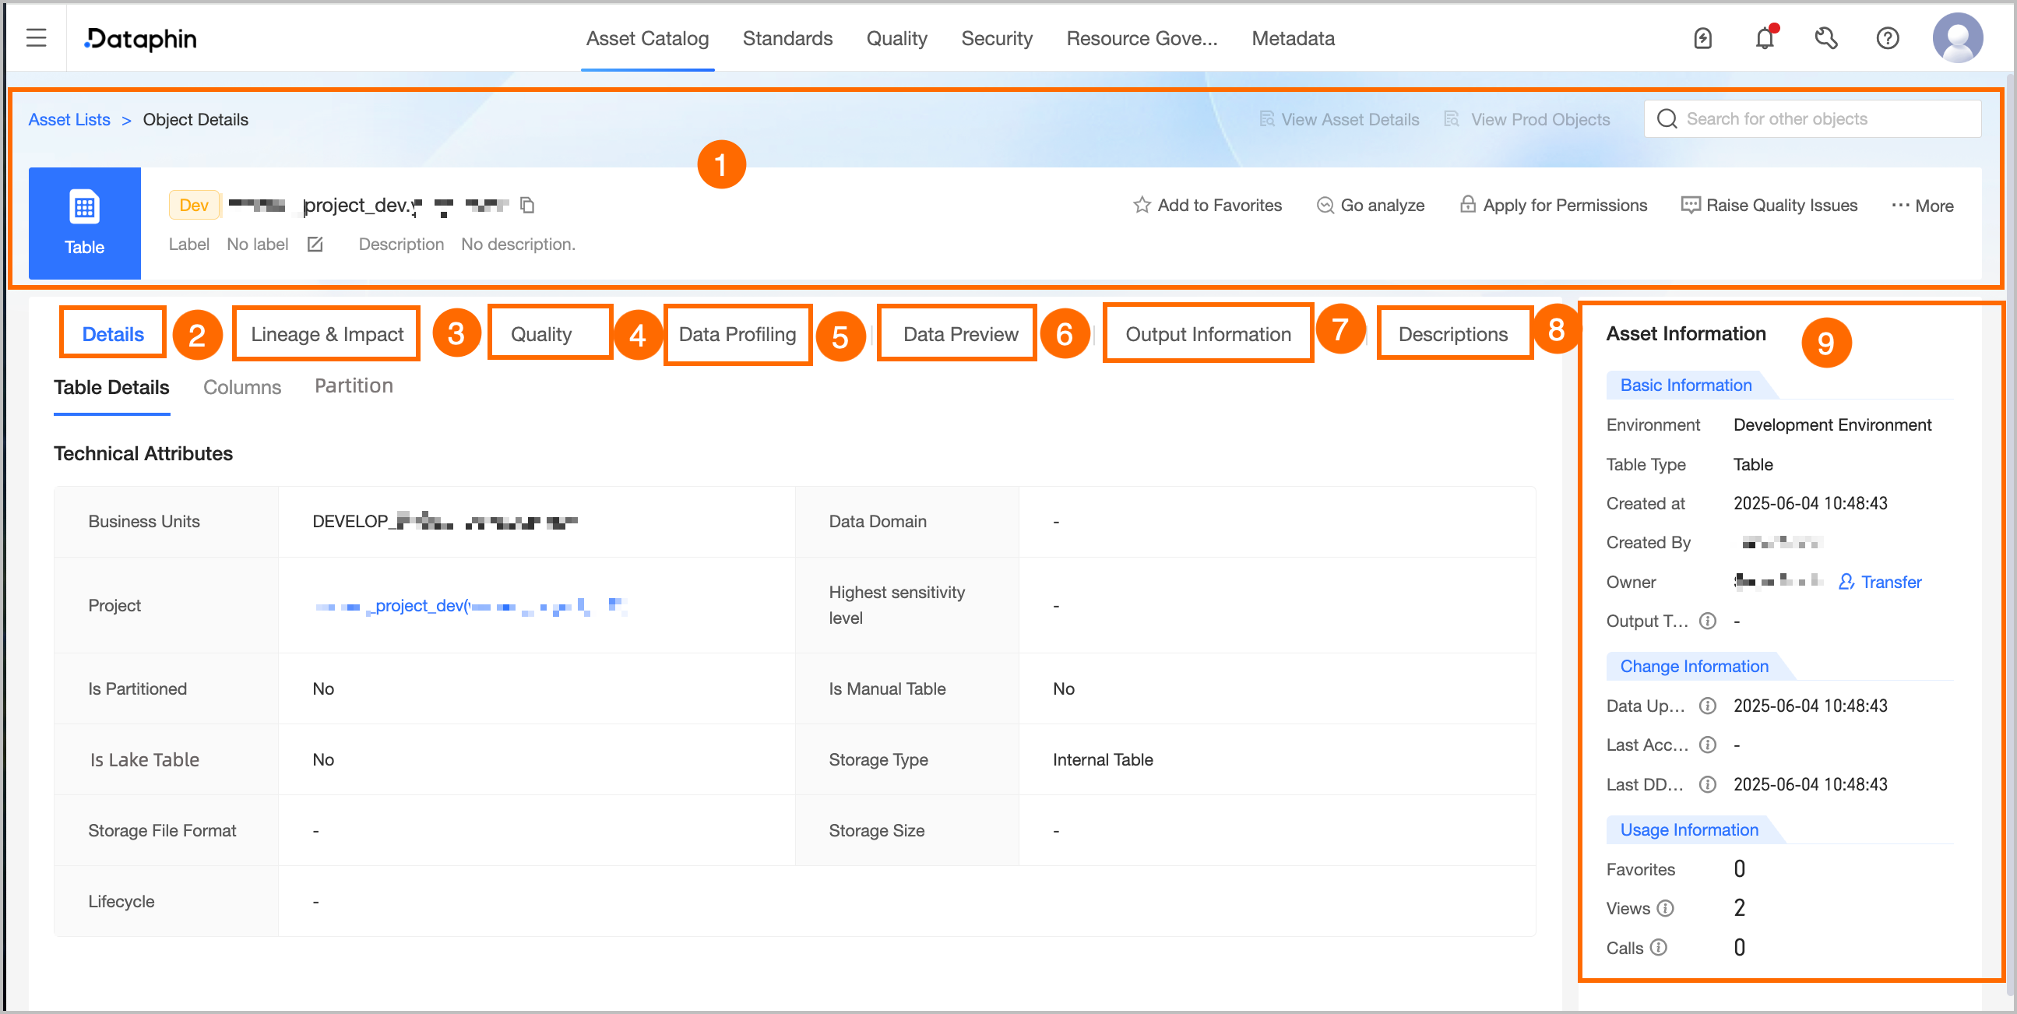Edit the label with pencil icon
Viewport: 2017px width, 1014px height.
tap(315, 245)
